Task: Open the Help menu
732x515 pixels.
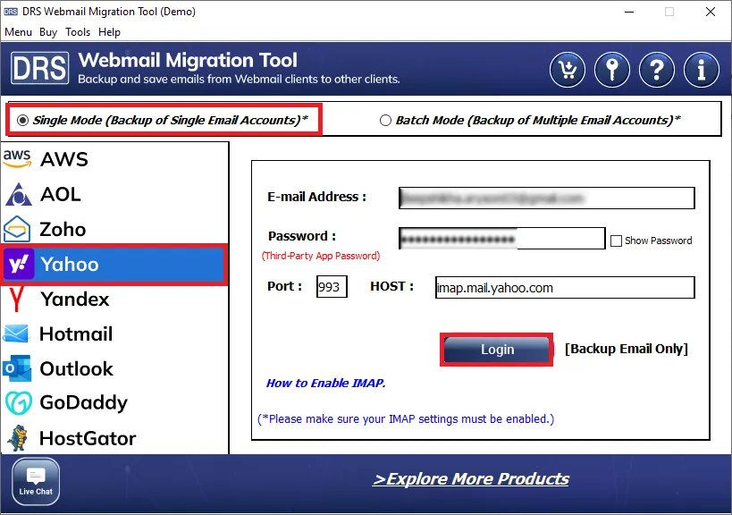Action: click(109, 32)
